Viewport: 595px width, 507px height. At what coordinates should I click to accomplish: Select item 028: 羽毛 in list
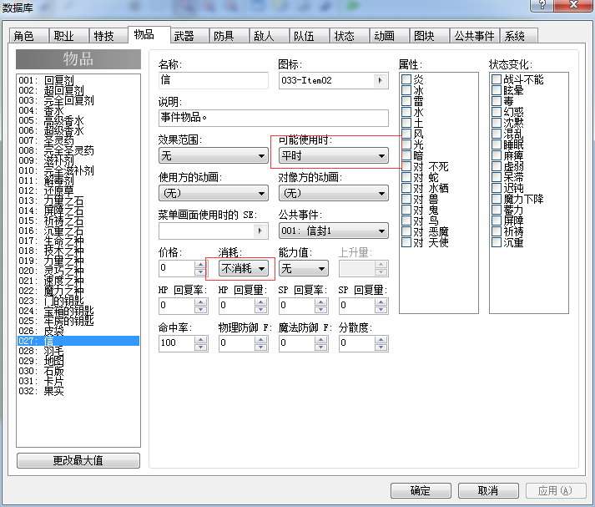click(x=78, y=351)
